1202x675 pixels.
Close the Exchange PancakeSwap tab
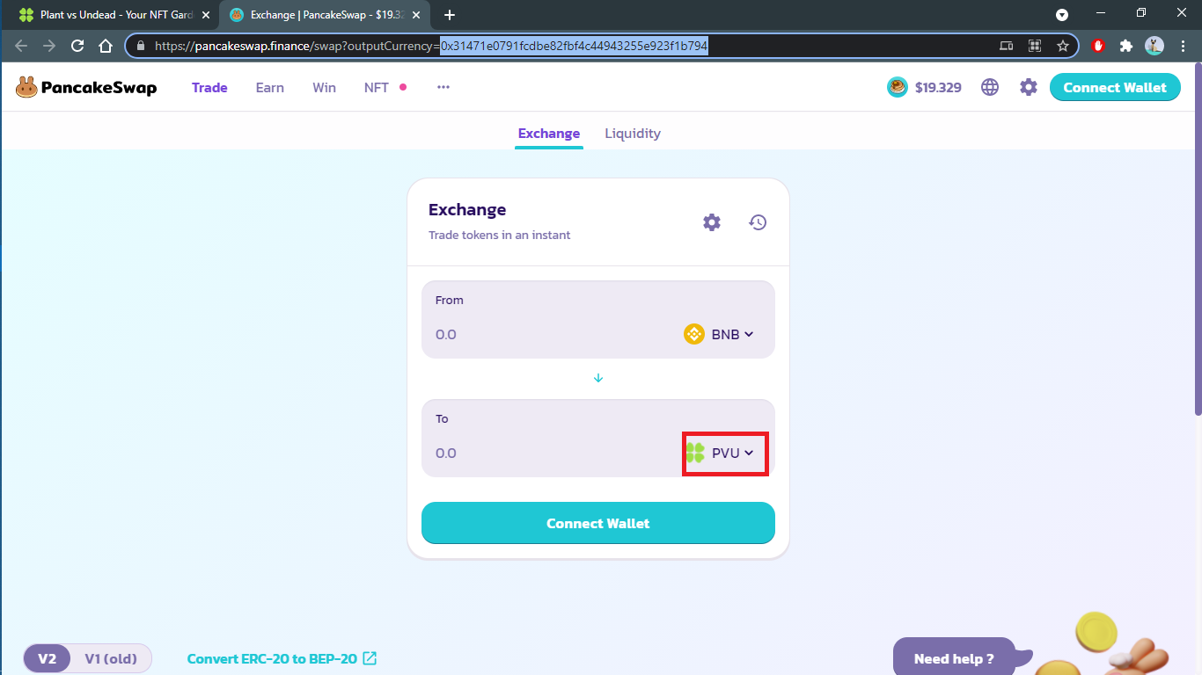416,15
